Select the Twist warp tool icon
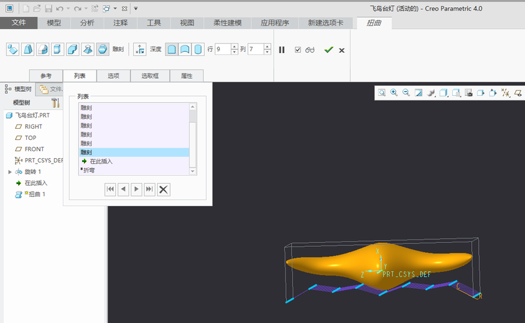The image size is (525, 323). coord(88,50)
